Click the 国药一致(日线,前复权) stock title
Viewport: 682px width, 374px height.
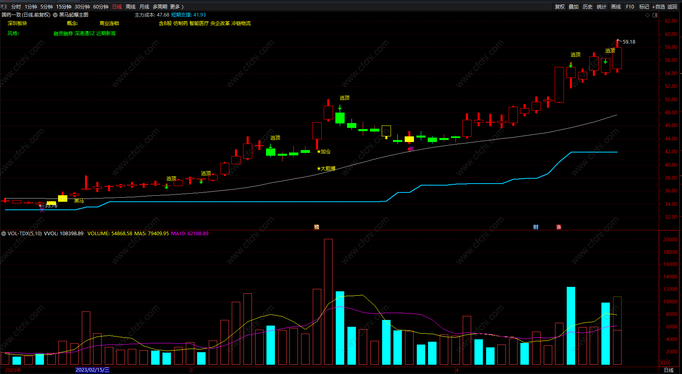pos(26,15)
